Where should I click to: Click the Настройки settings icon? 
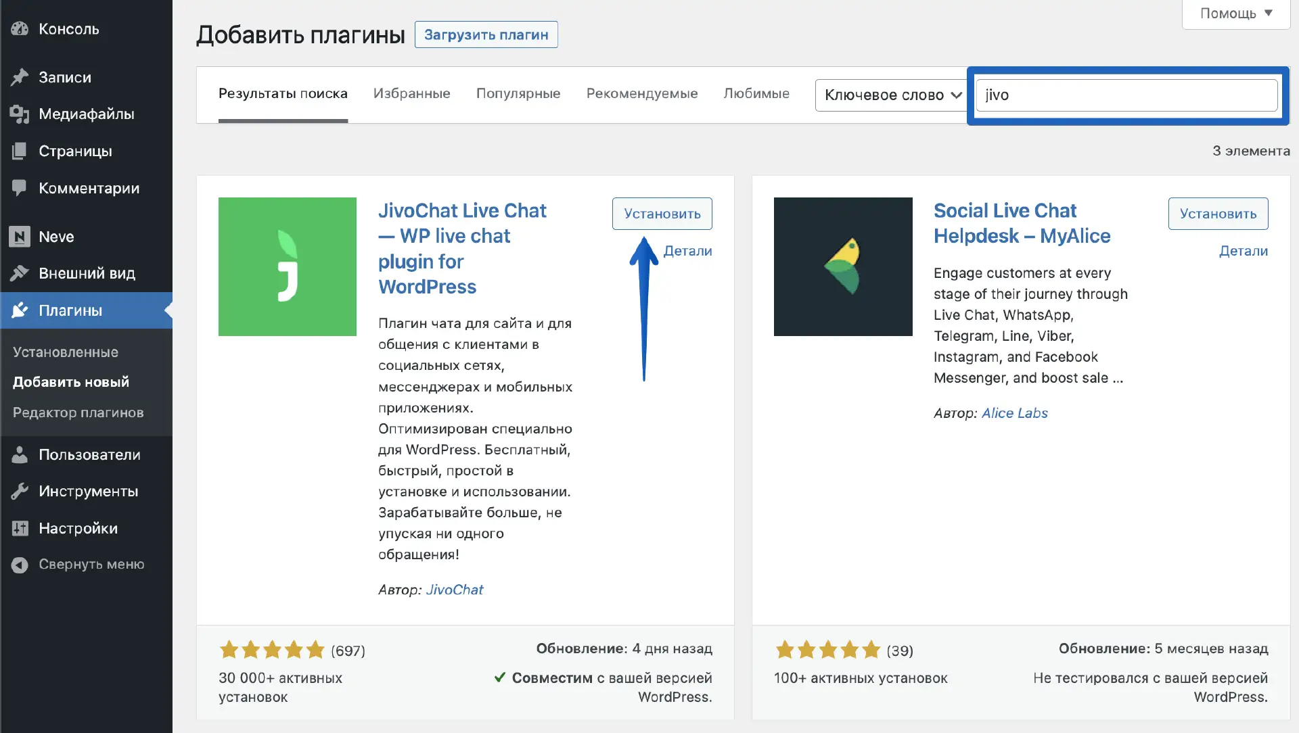click(20, 528)
